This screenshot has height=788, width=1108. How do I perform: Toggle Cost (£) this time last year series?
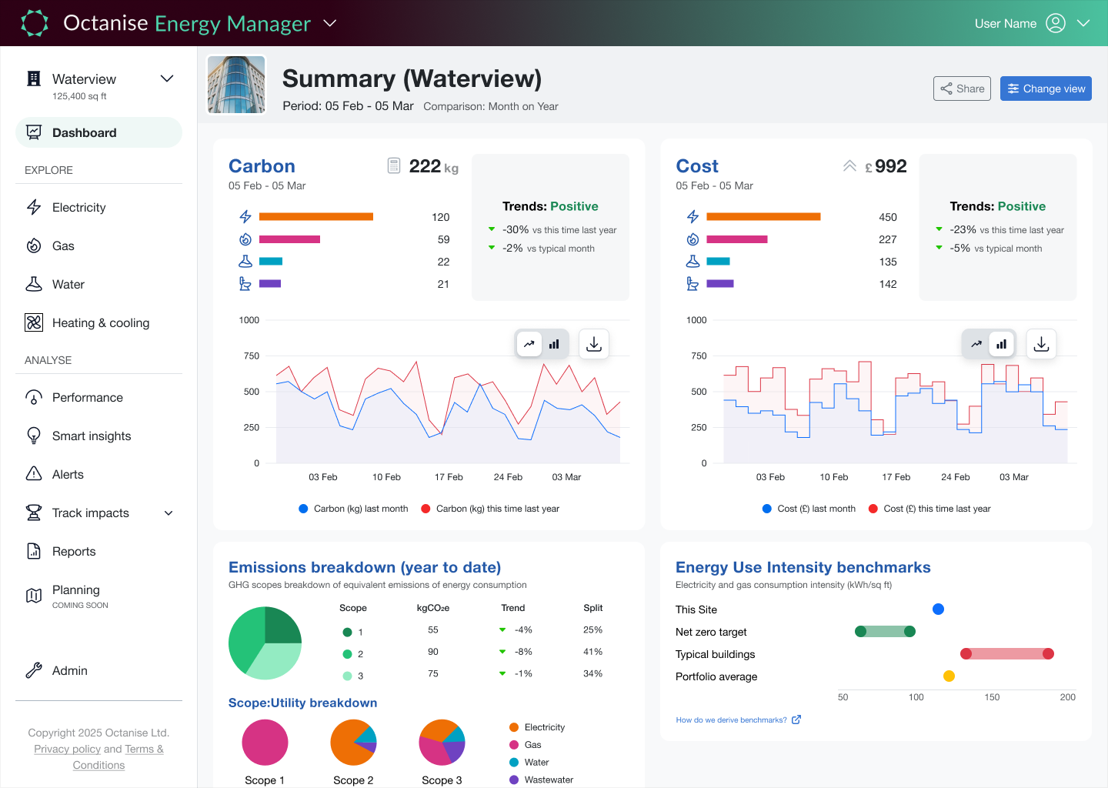point(929,509)
